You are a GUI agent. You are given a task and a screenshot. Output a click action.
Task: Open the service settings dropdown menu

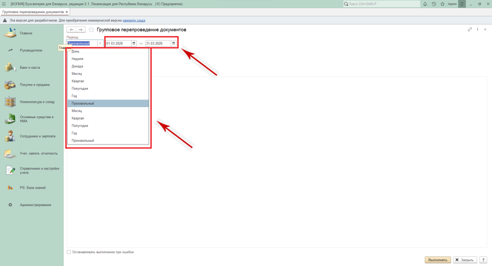click(x=462, y=4)
